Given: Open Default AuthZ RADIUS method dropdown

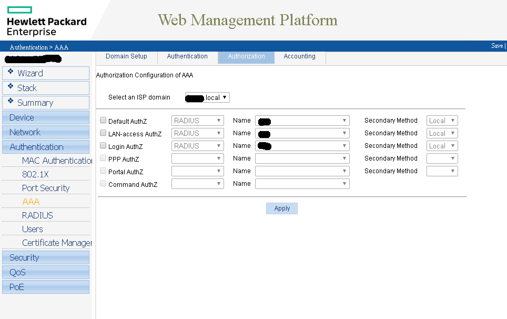Looking at the screenshot, I should click(x=197, y=121).
